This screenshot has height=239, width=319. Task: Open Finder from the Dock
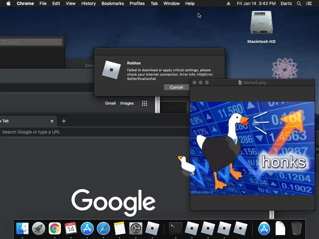click(22, 228)
